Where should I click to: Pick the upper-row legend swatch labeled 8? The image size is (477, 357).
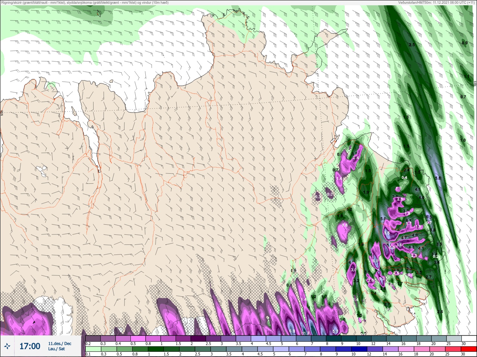[334, 338]
